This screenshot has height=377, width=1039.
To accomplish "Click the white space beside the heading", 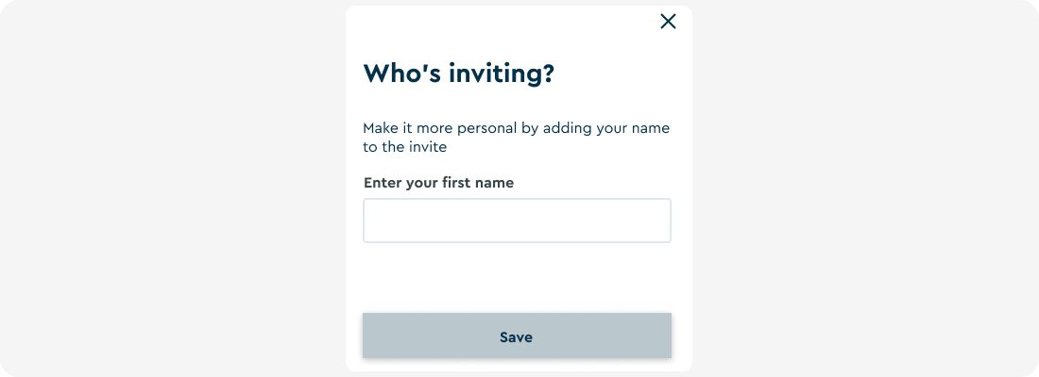I will [x=616, y=74].
